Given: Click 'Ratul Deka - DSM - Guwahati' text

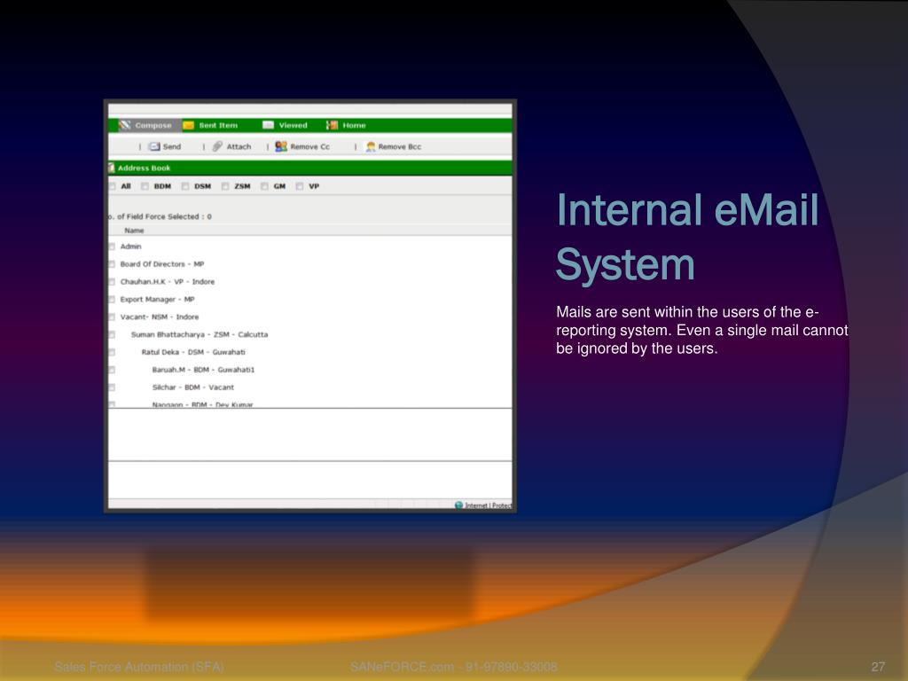Looking at the screenshot, I should point(193,352).
